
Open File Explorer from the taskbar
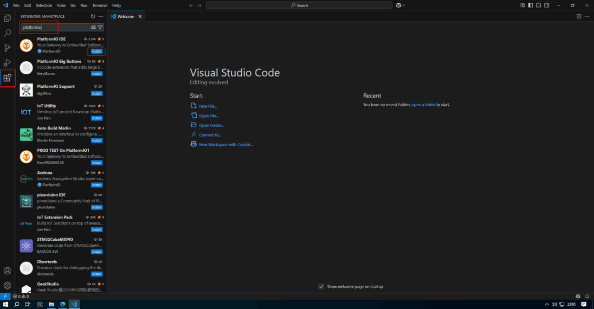(x=51, y=304)
